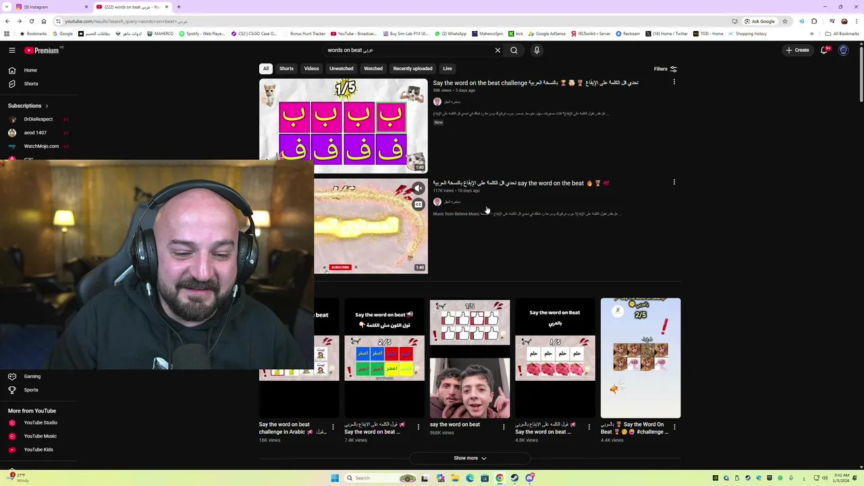The width and height of the screenshot is (864, 486).
Task: Select the Watched filter chip
Action: click(x=373, y=69)
